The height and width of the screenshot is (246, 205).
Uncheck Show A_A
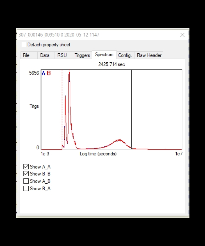(x=26, y=166)
